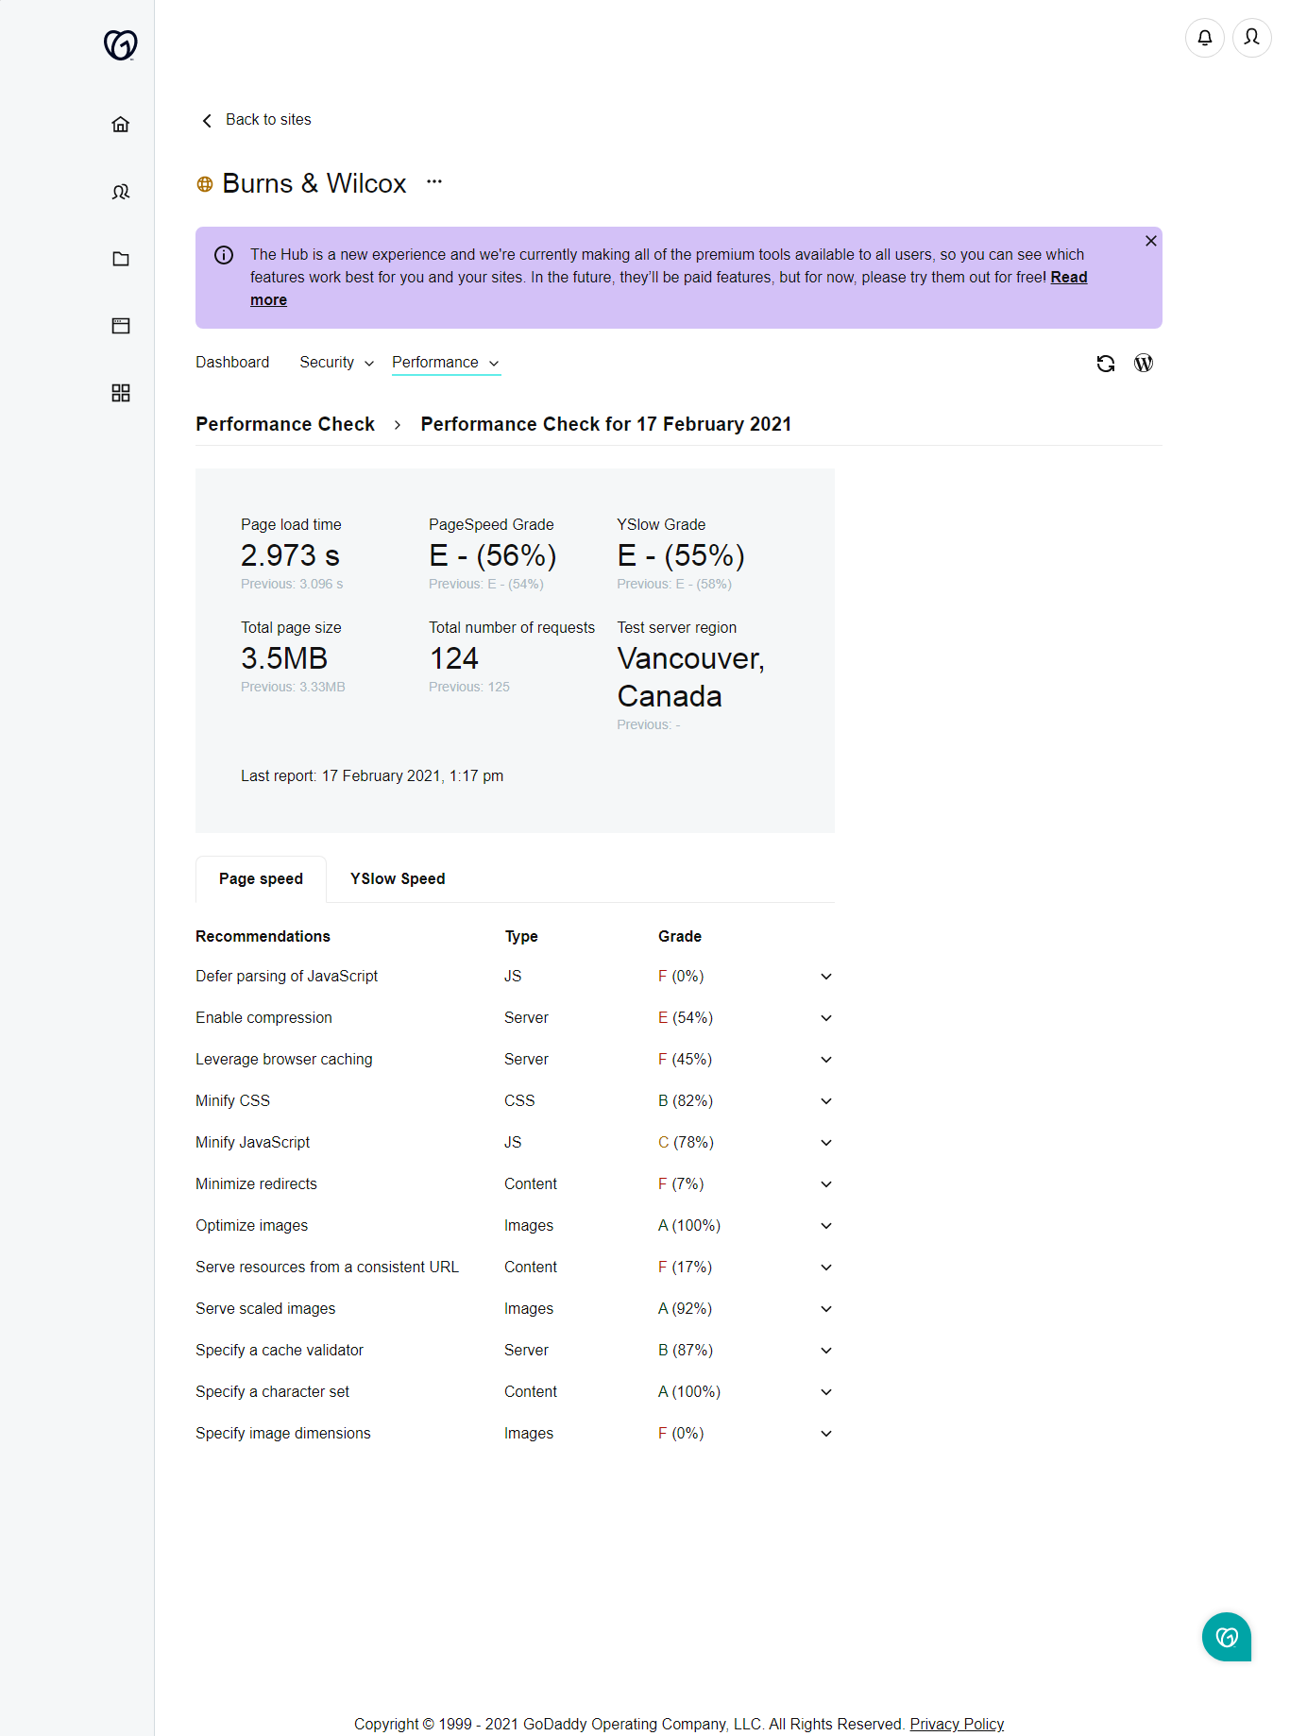Open the WordPress admin icon

(1144, 364)
